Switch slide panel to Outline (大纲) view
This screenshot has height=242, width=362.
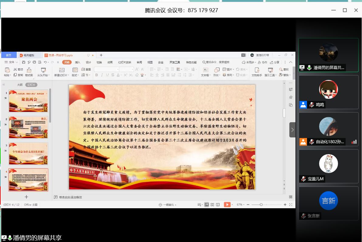pyautogui.click(x=20, y=85)
